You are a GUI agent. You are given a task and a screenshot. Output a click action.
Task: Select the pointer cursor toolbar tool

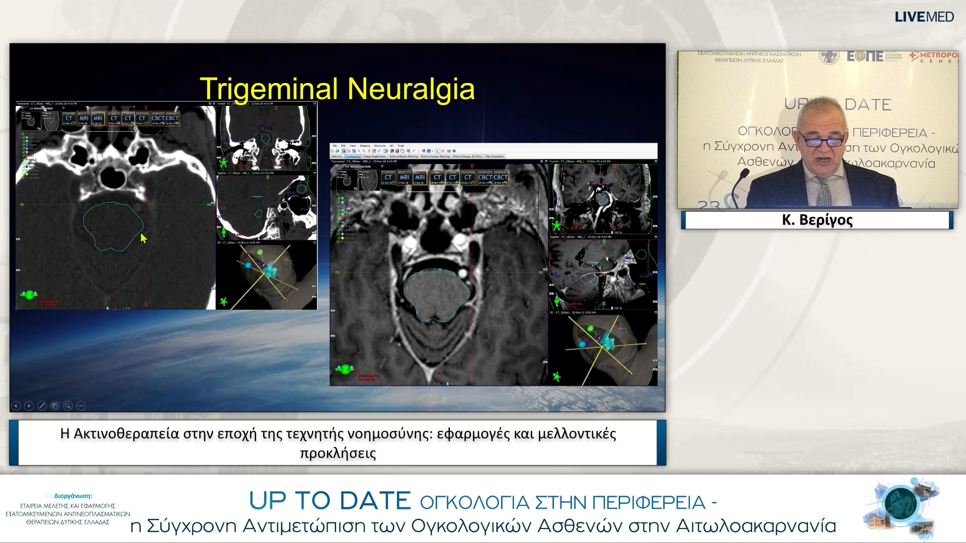tap(437, 151)
